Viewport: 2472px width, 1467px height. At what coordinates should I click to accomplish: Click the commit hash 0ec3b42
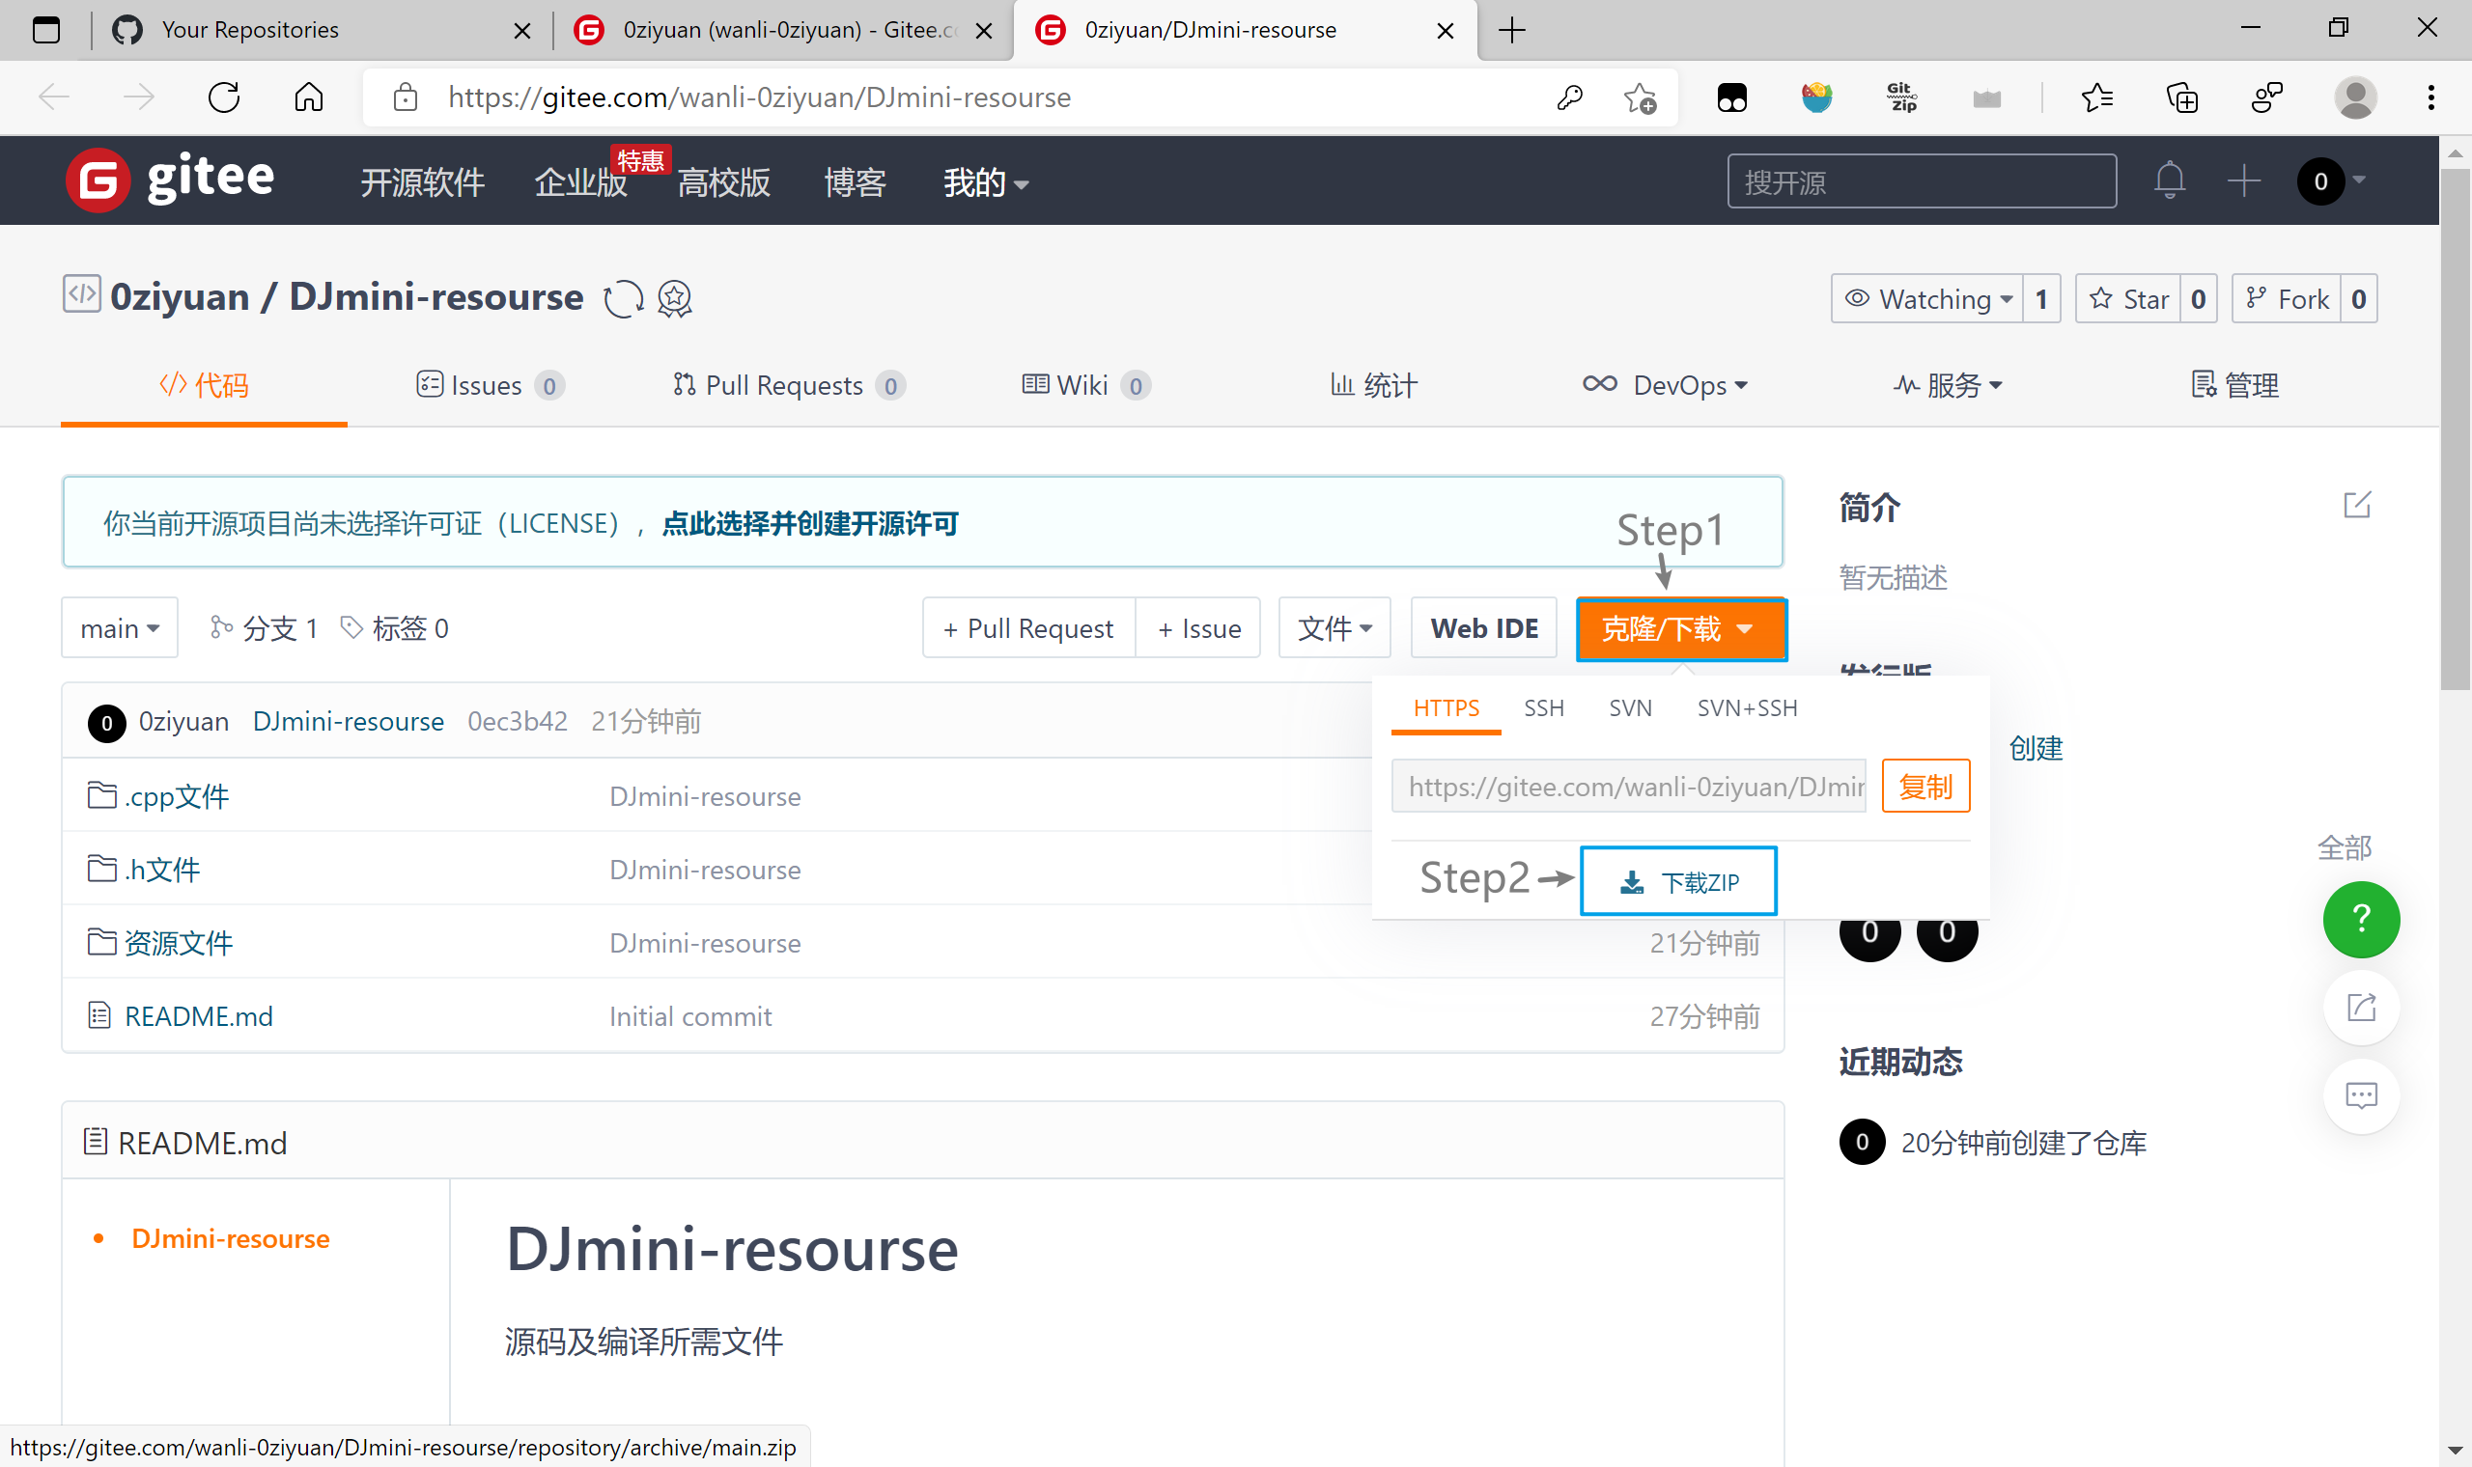click(518, 721)
